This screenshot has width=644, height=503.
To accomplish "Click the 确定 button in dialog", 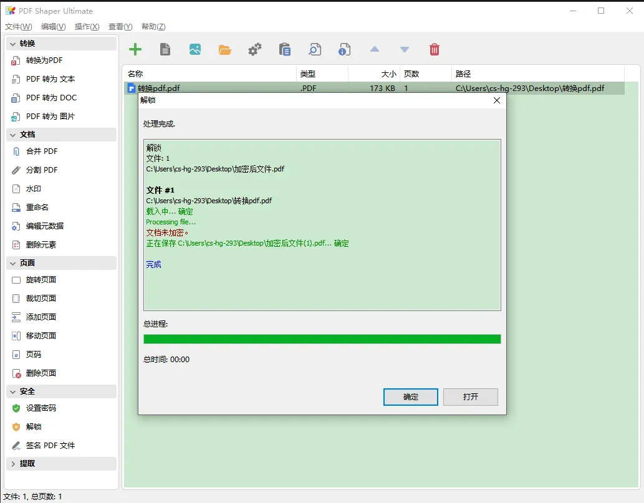I will point(411,396).
